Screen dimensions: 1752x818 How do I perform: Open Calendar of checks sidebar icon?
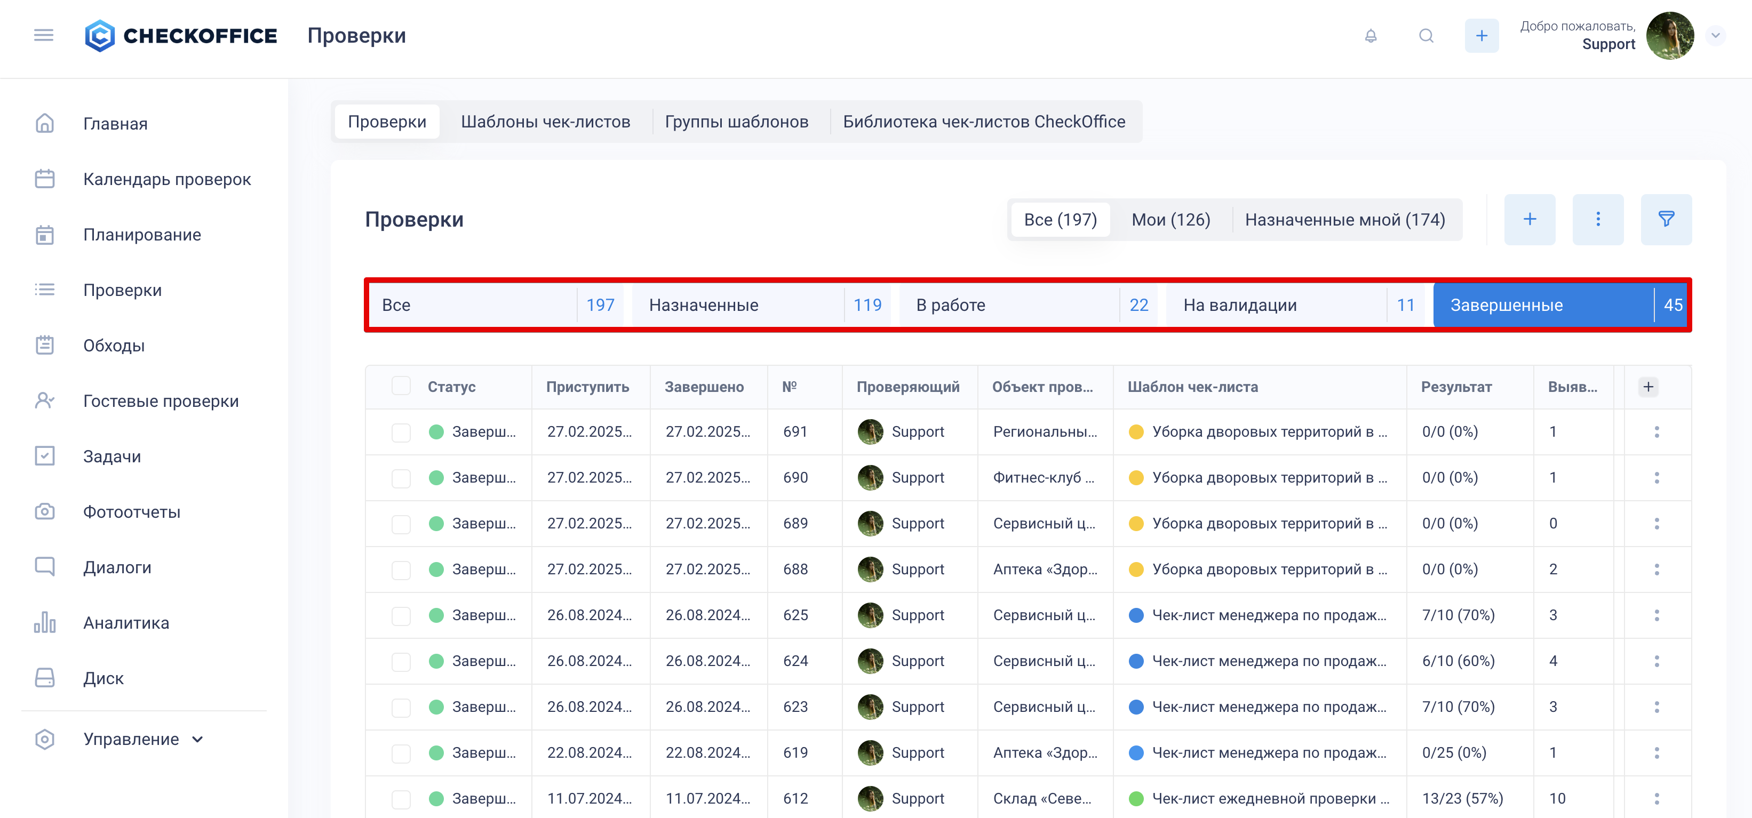(45, 179)
